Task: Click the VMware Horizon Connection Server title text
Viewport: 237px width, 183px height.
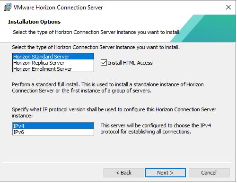Action: (x=58, y=8)
